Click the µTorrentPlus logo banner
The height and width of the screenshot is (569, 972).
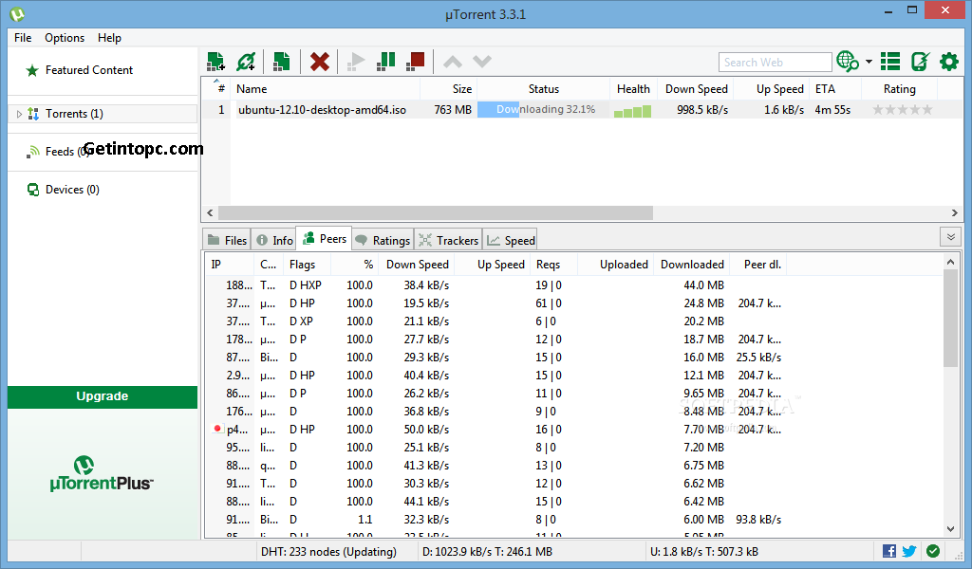[102, 474]
